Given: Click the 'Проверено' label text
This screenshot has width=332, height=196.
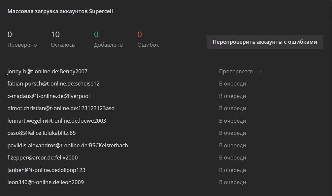Looking at the screenshot, I should (22, 45).
